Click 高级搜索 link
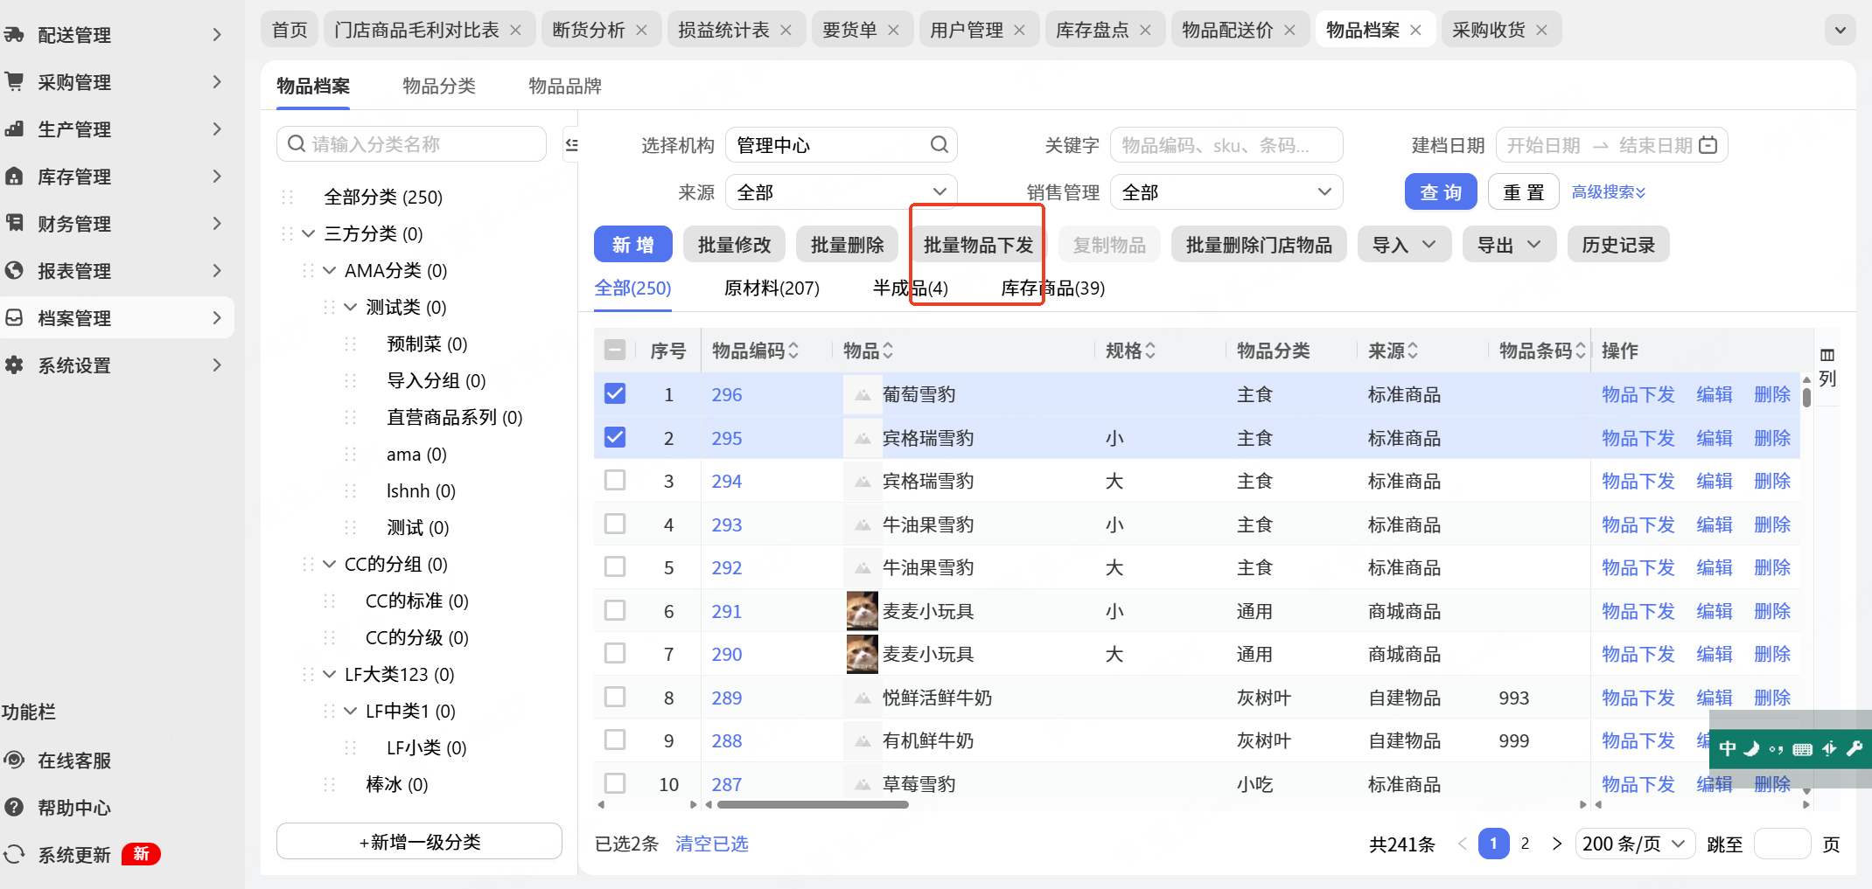Image resolution: width=1872 pixels, height=889 pixels. [x=1609, y=192]
